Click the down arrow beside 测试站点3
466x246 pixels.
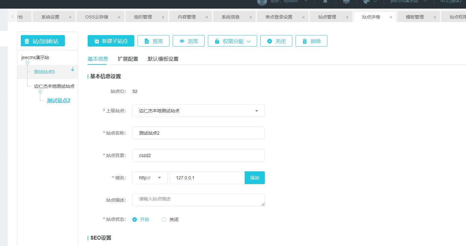(73, 70)
